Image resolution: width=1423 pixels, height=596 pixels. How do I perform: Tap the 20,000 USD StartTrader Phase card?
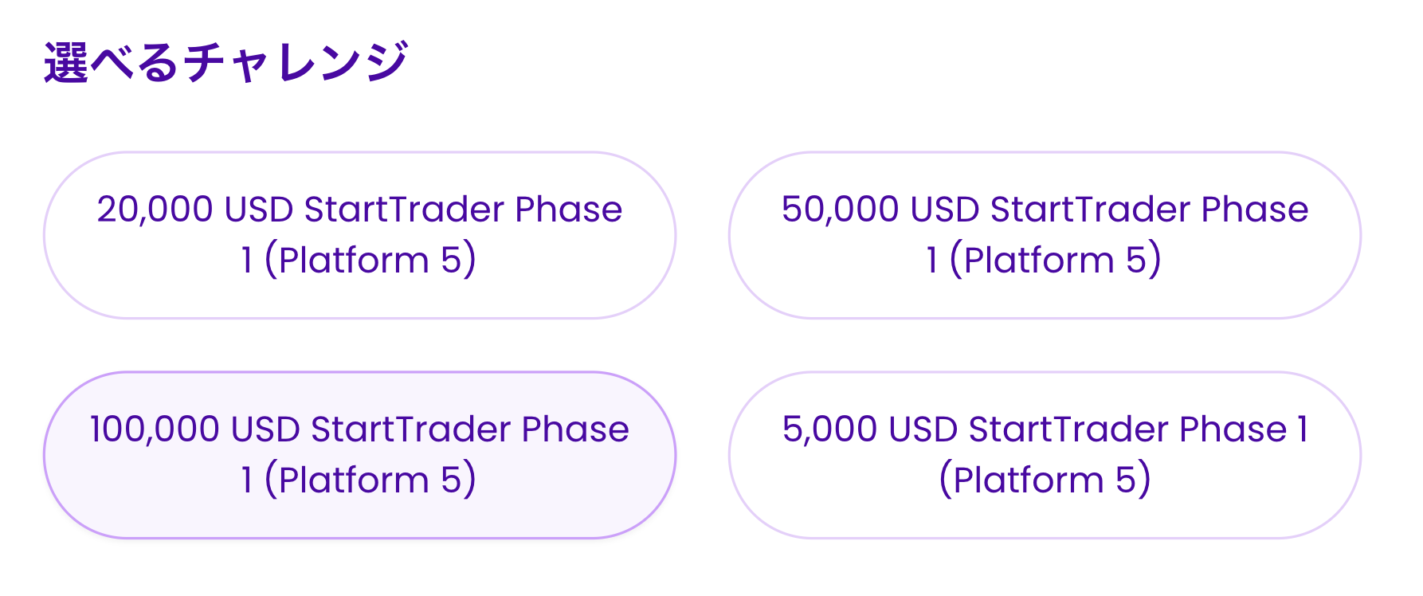coord(359,235)
